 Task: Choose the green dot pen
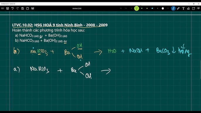(142, 8)
